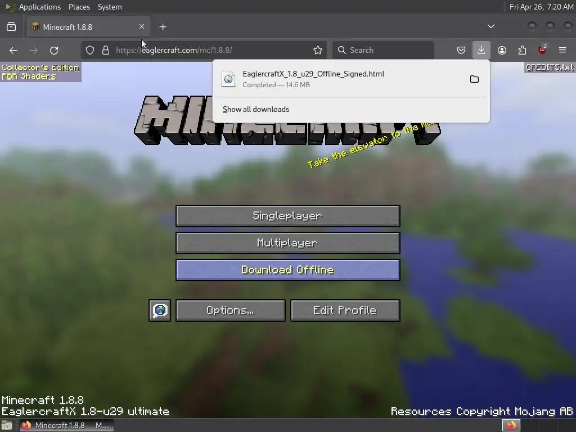Click Firefox workspace icon in bottom panel

click(x=511, y=425)
